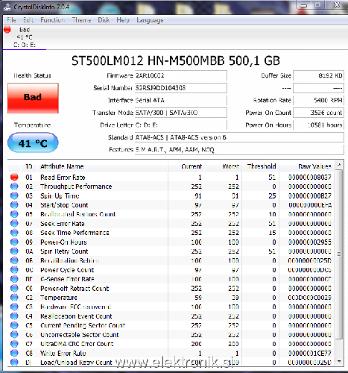The height and width of the screenshot is (373, 348).
Task: Click the red Bad health status button
Action: (x=33, y=98)
